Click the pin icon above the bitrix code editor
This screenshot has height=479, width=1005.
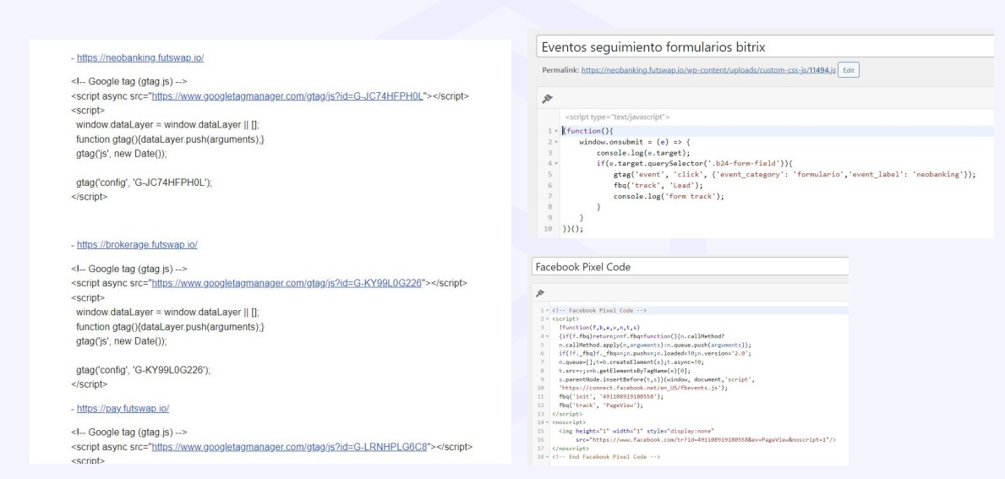[x=547, y=99]
